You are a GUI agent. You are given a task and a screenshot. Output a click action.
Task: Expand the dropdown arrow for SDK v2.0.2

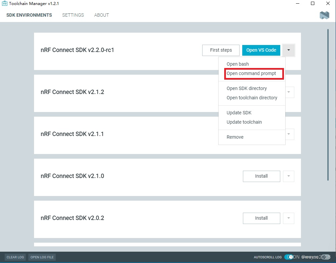click(289, 218)
